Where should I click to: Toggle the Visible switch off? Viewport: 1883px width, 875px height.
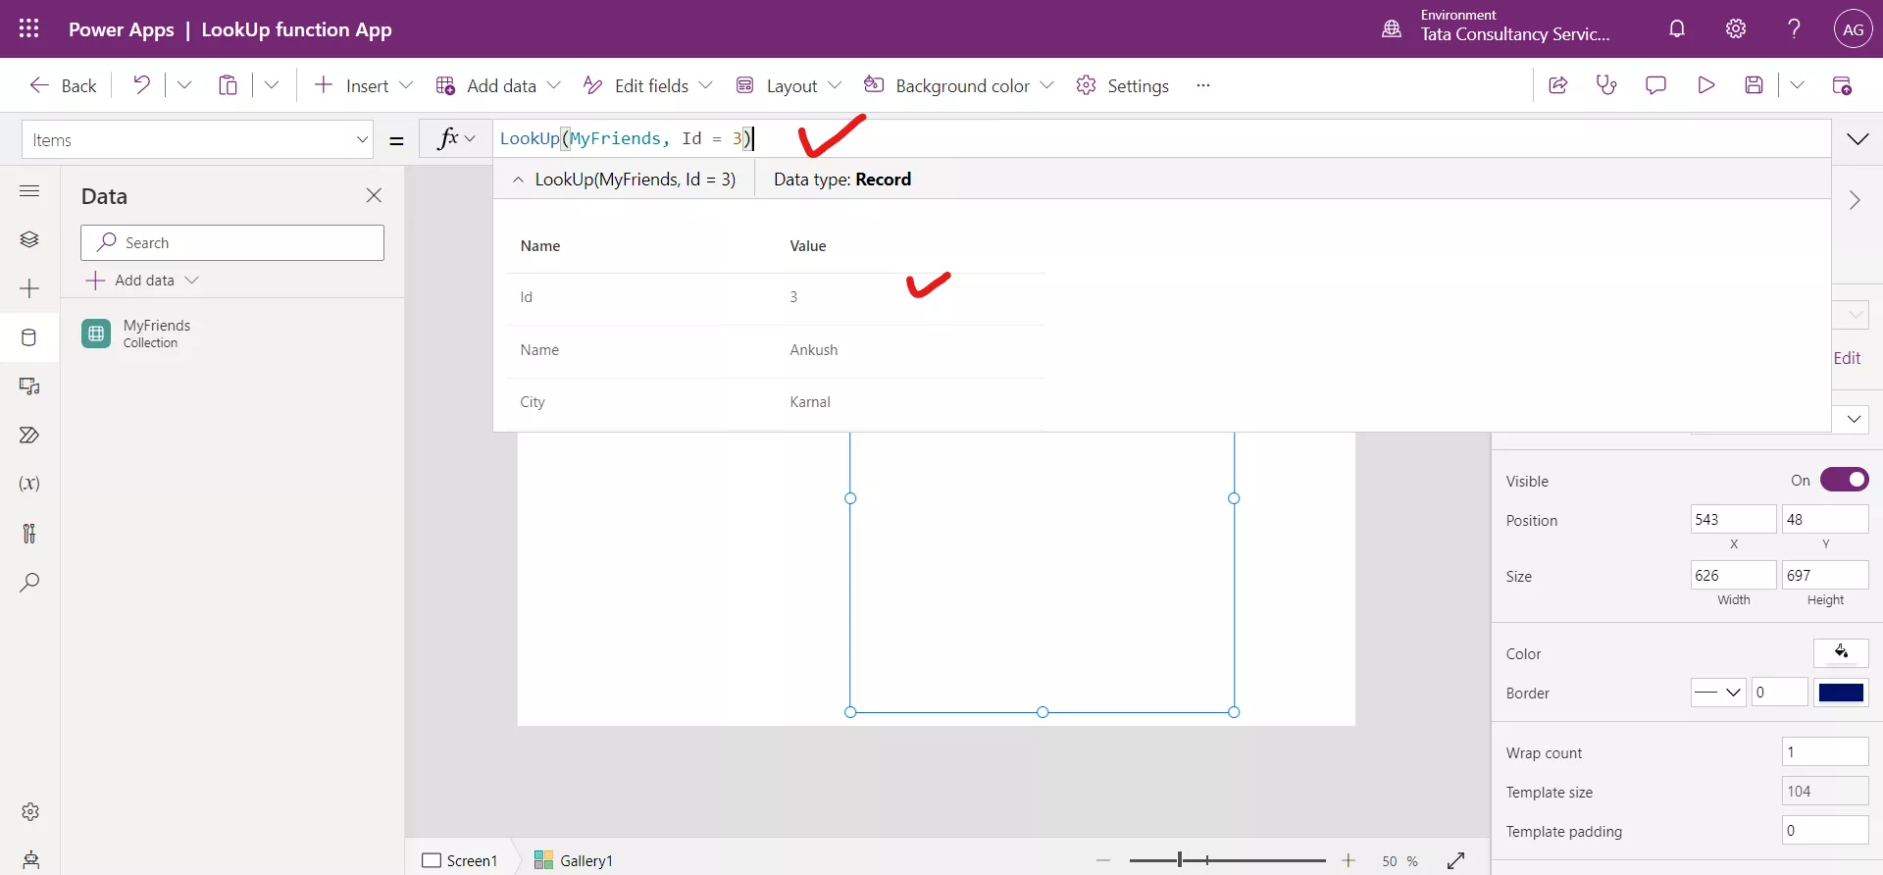point(1844,480)
